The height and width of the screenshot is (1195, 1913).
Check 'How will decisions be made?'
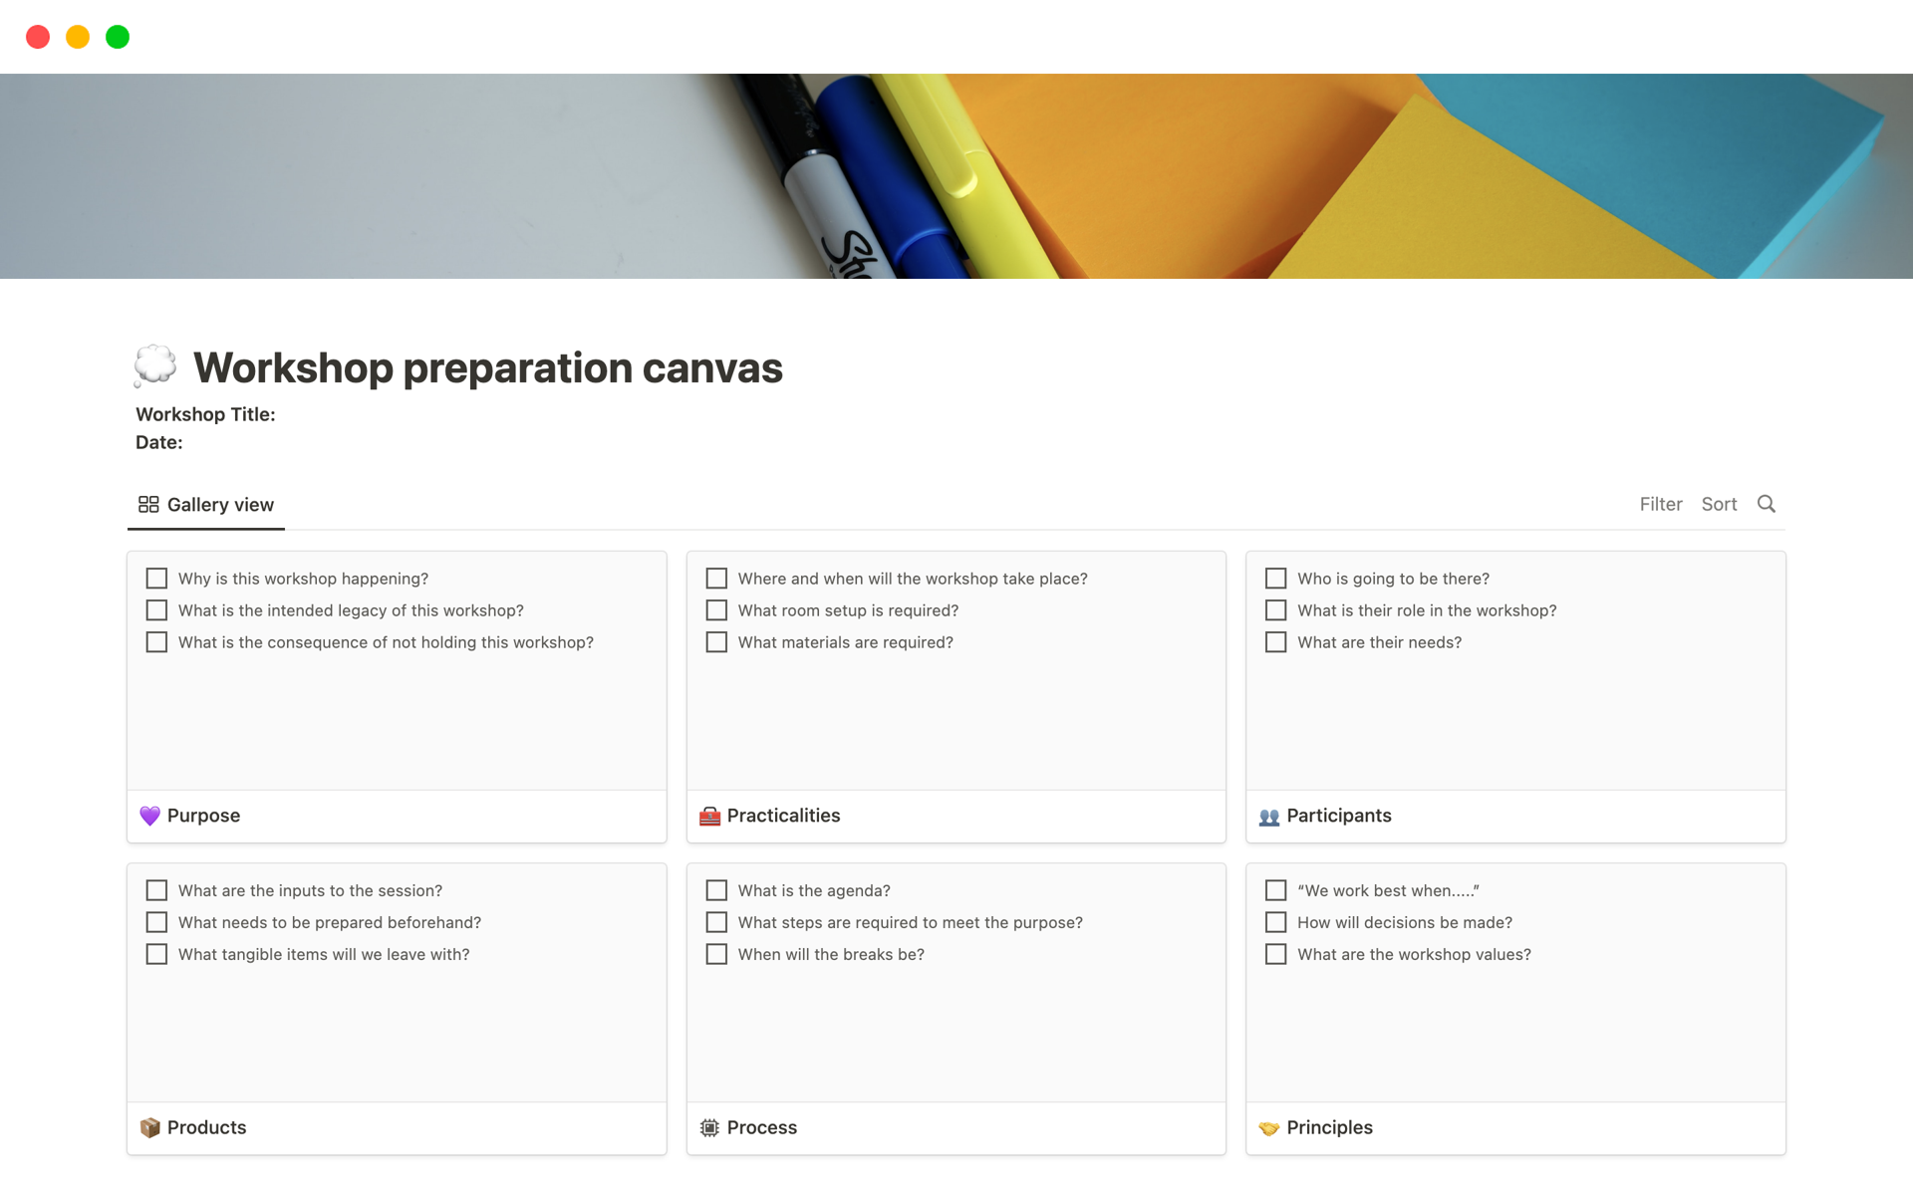(1276, 922)
